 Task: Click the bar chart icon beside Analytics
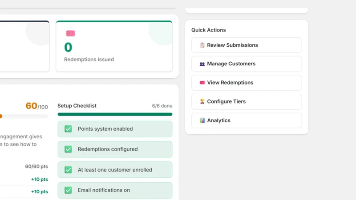tap(202, 120)
